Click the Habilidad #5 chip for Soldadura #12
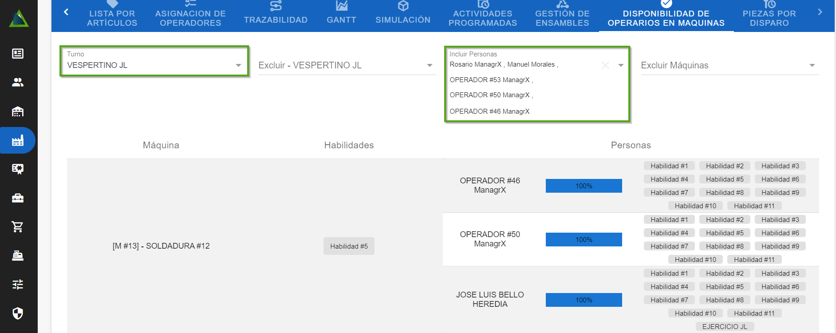This screenshot has height=333, width=836. pos(349,246)
